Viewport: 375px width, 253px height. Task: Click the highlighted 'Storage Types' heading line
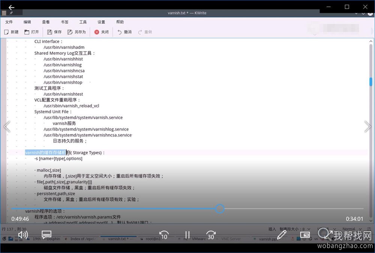pyautogui.click(x=65, y=152)
